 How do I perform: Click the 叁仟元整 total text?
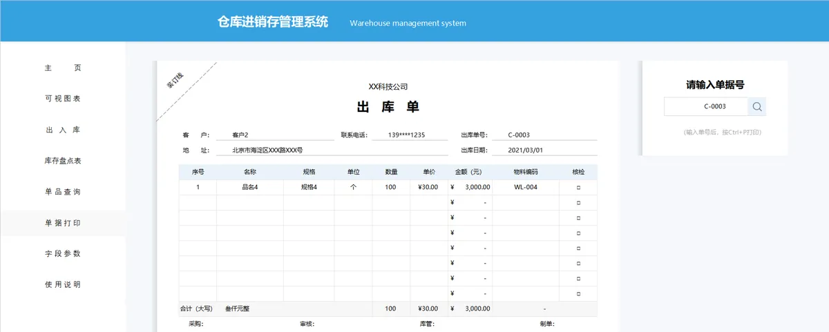tap(237, 309)
